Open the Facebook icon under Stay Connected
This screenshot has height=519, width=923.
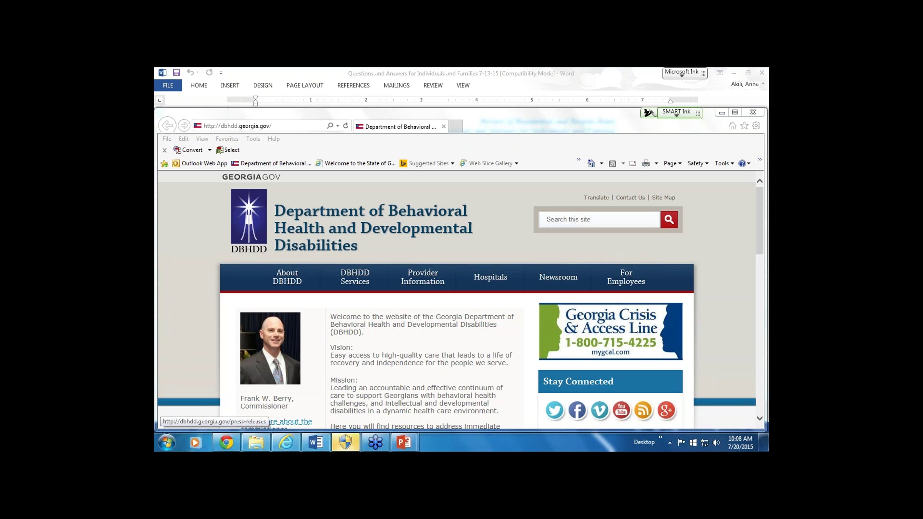[577, 410]
